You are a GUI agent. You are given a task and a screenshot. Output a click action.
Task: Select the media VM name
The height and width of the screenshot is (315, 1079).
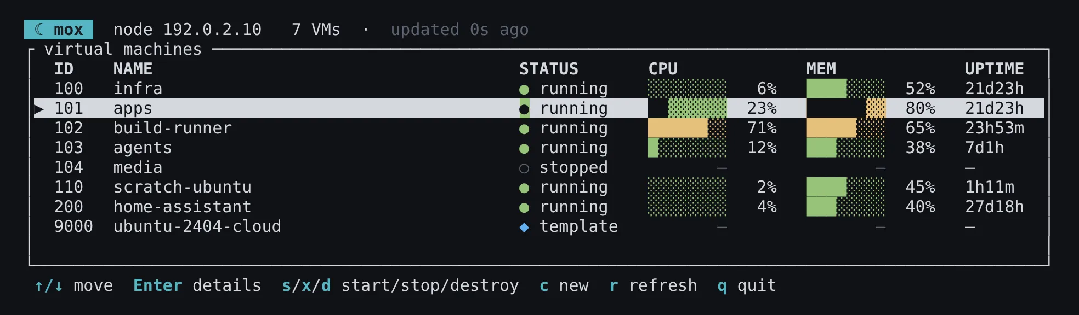(x=138, y=167)
